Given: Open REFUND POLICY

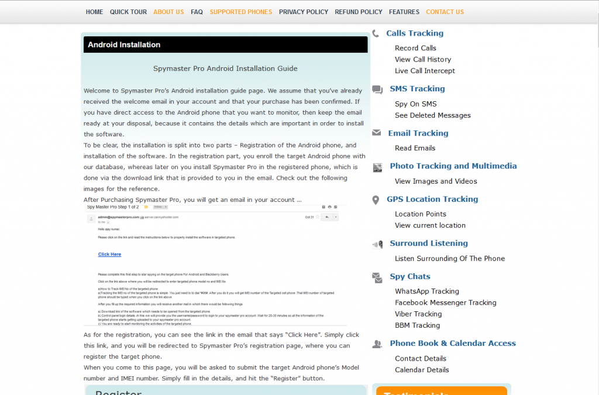Looking at the screenshot, I should click(359, 12).
